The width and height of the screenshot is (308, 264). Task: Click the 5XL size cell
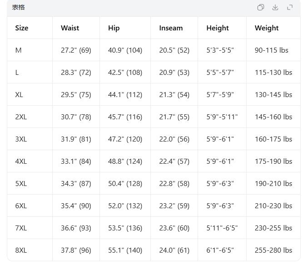(x=21, y=184)
